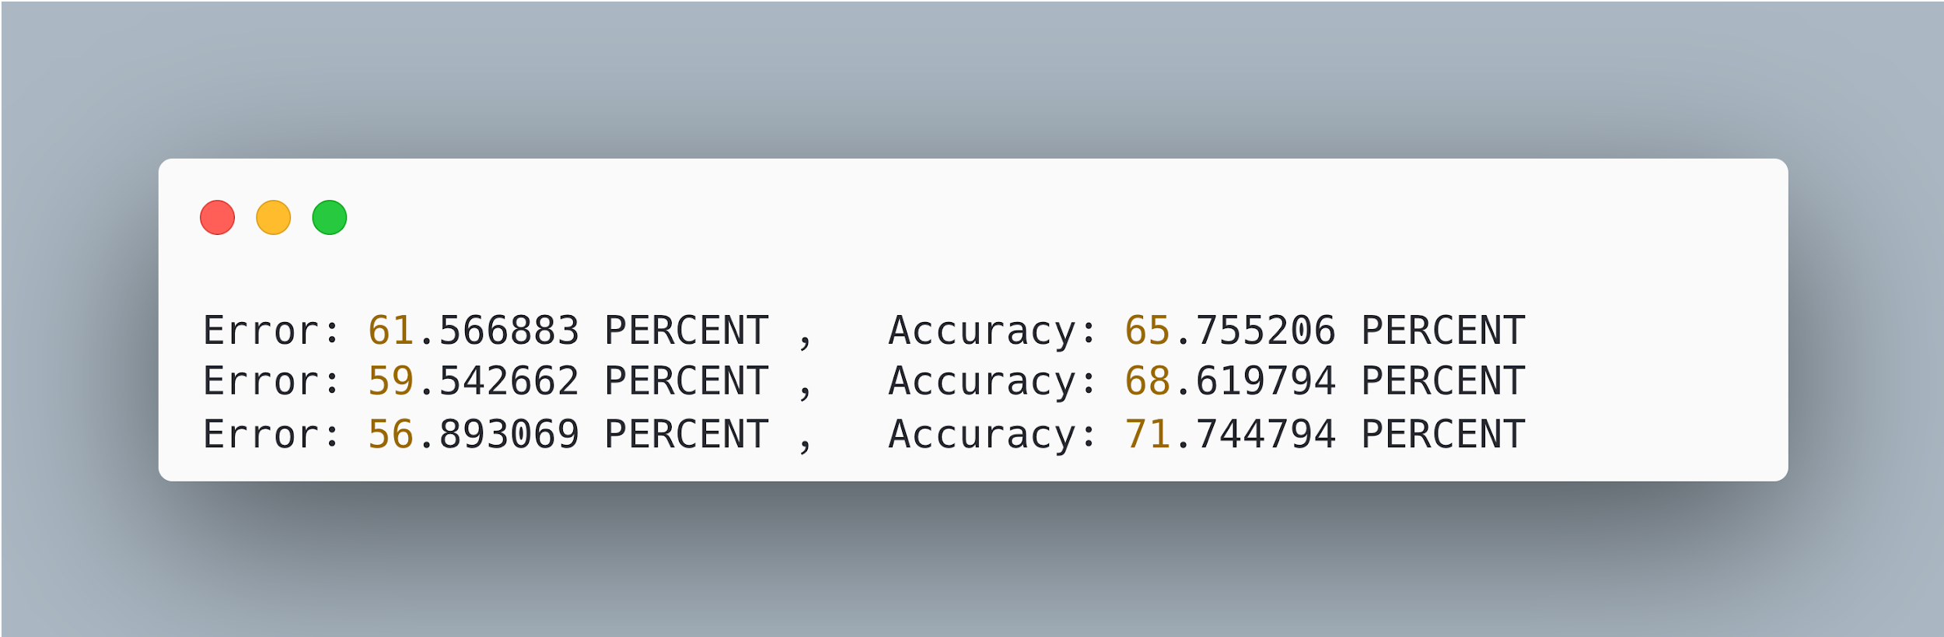Click the accuracy value 71.744794
1944x637 pixels.
tap(1230, 434)
